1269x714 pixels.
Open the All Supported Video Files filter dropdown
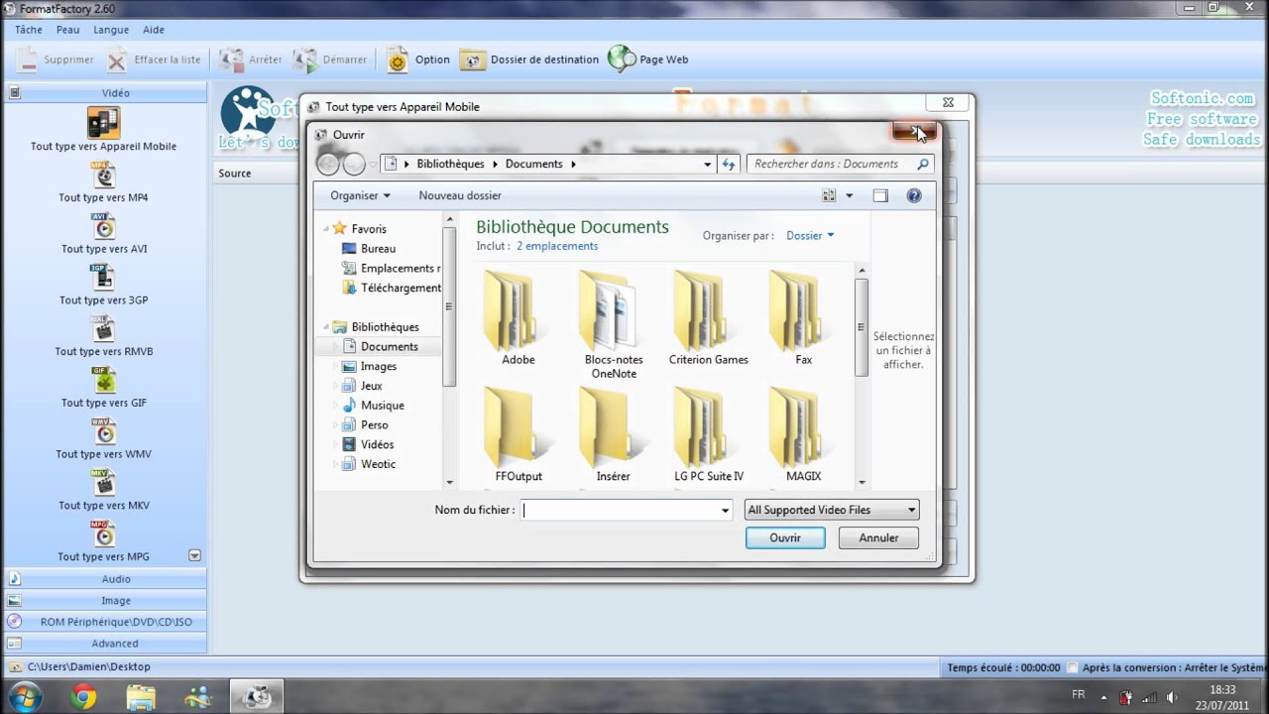tap(832, 510)
